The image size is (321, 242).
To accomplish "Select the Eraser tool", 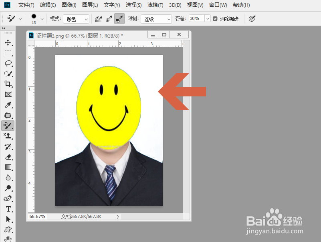I will (x=8, y=157).
